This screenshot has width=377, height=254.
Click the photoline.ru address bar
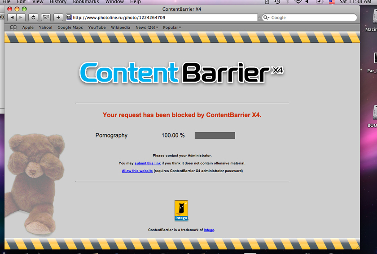[x=162, y=18]
